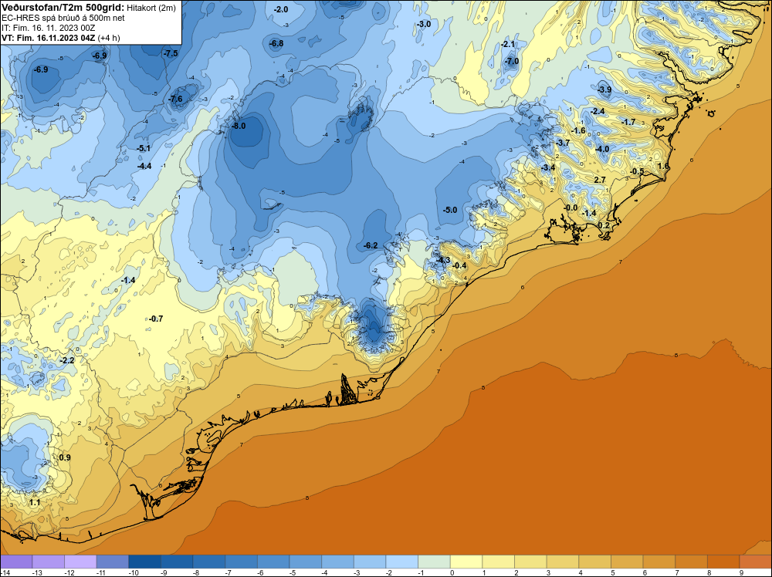
Task: Pick legend swatch between -1 and 0
Action: pyautogui.click(x=434, y=562)
